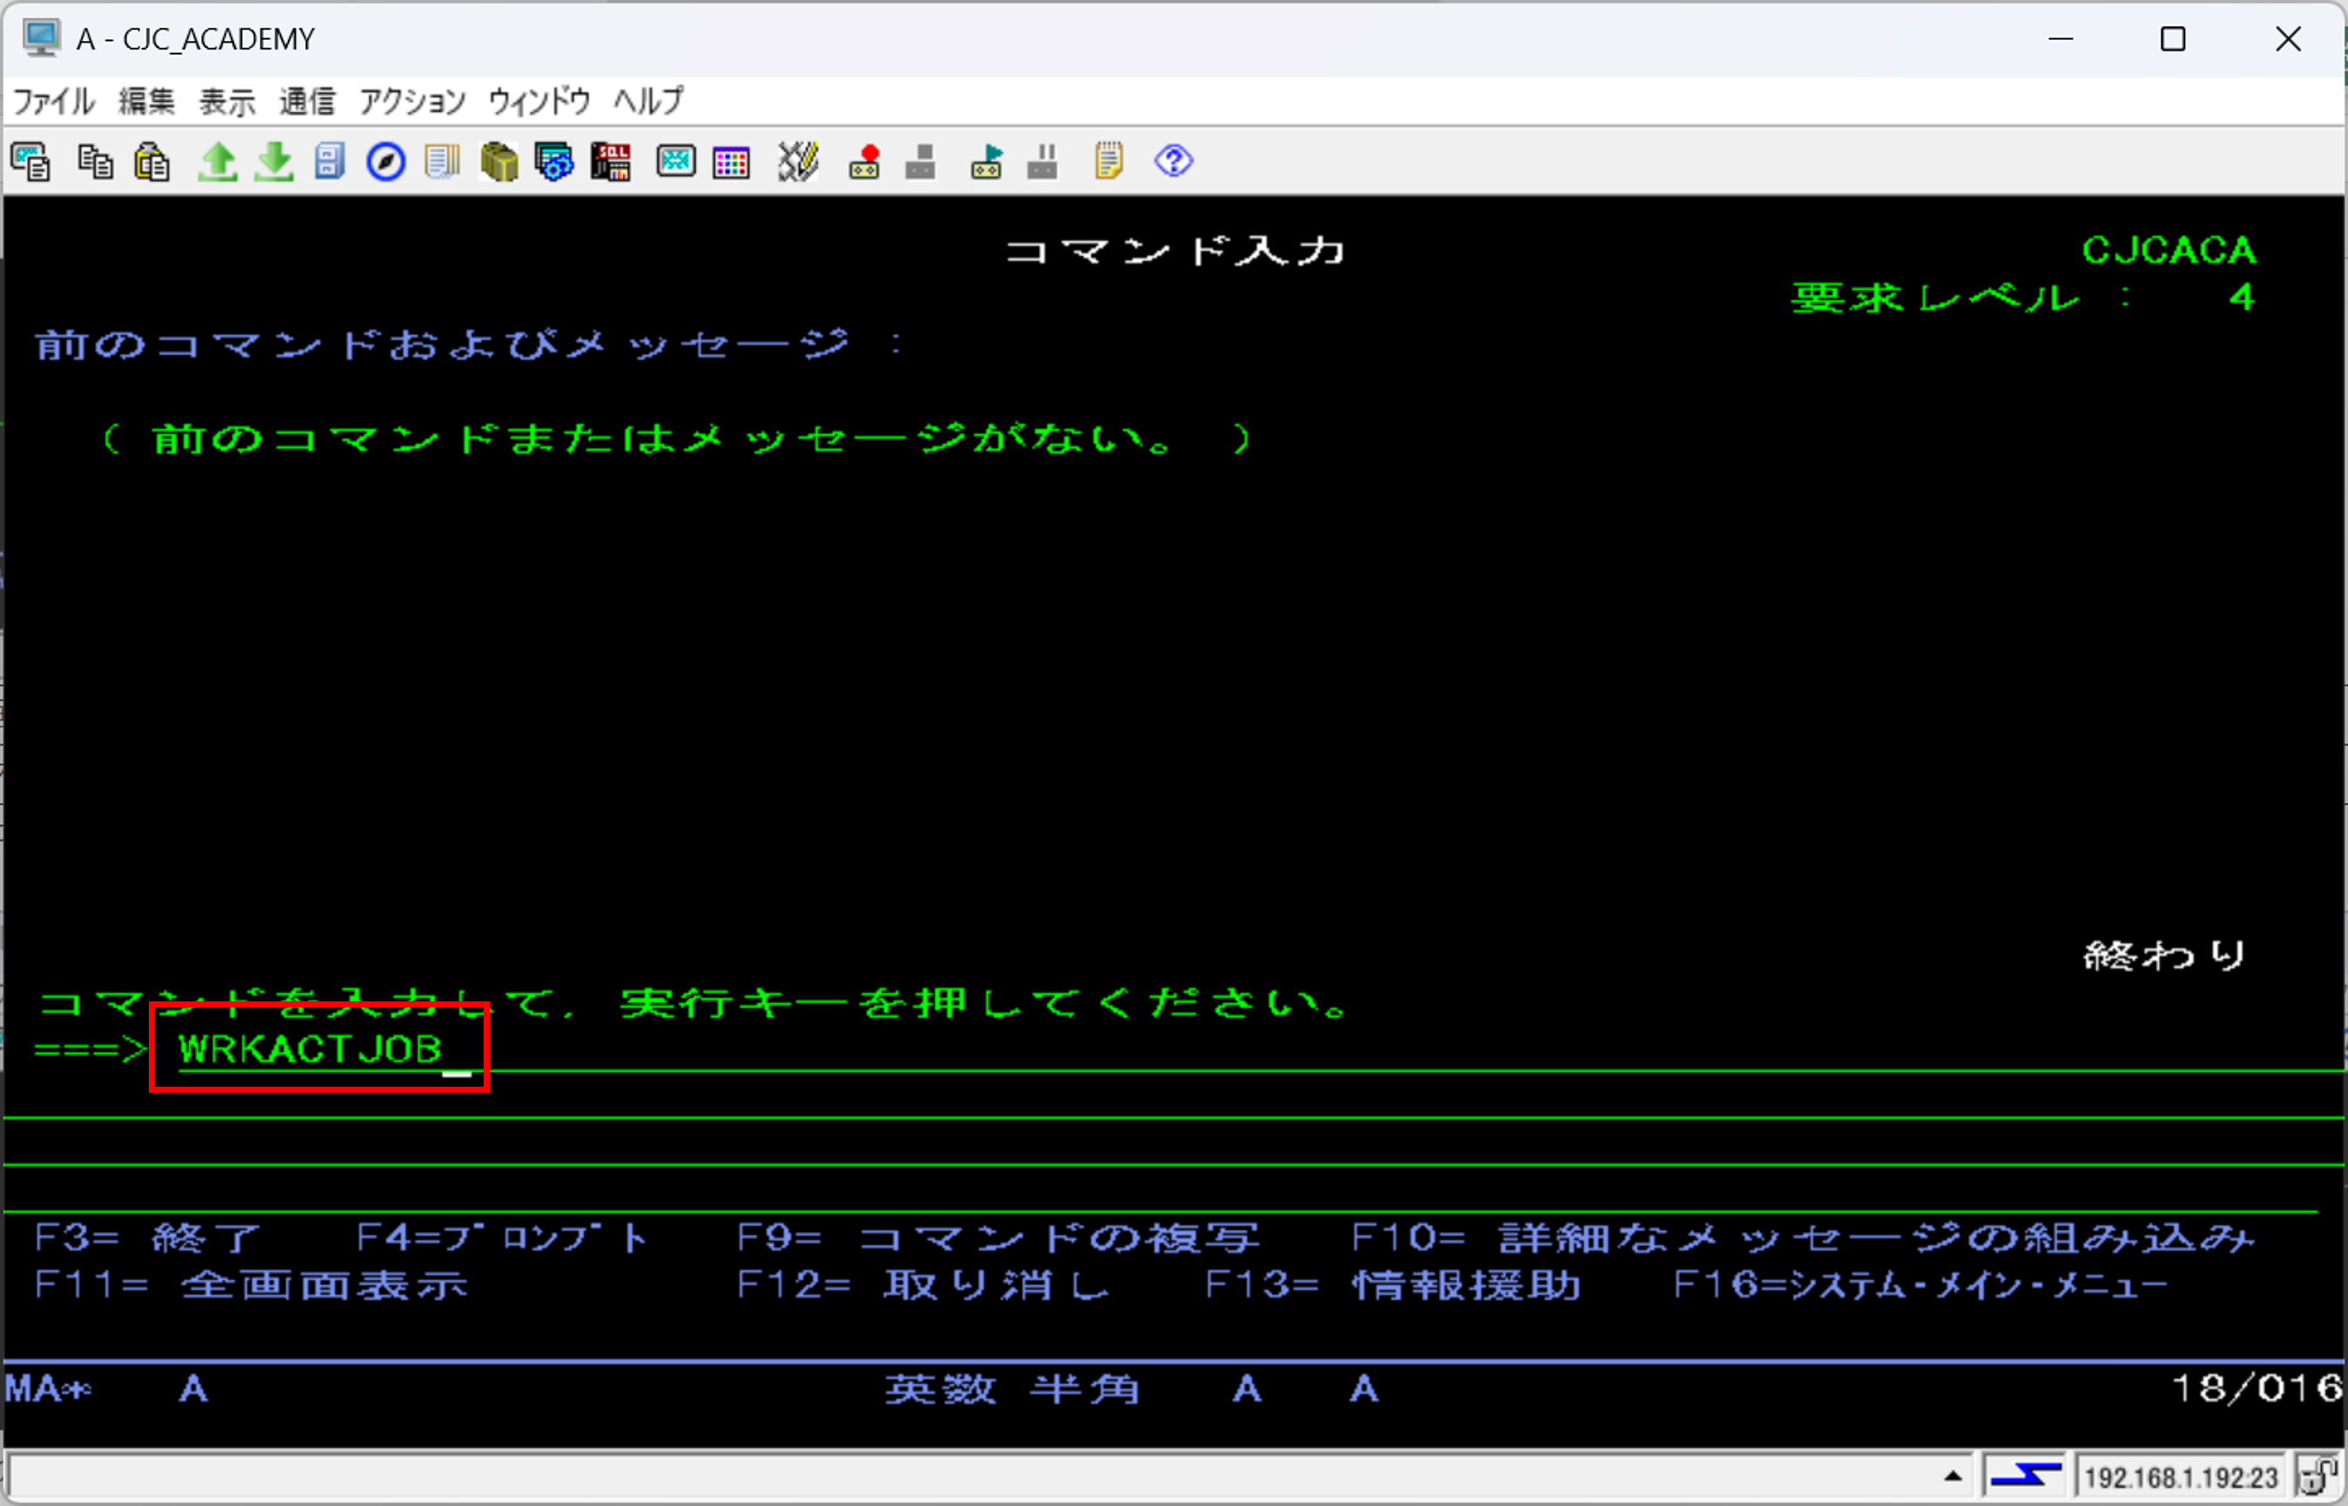Open the ヘルプ menu
This screenshot has height=1506, width=2348.
(648, 101)
